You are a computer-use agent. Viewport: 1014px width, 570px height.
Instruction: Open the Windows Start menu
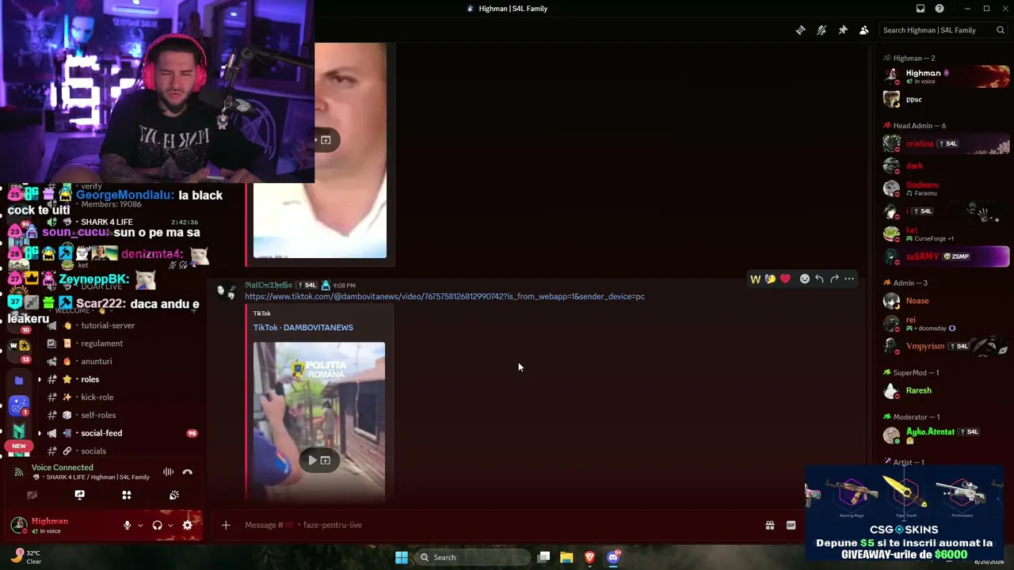pyautogui.click(x=402, y=557)
